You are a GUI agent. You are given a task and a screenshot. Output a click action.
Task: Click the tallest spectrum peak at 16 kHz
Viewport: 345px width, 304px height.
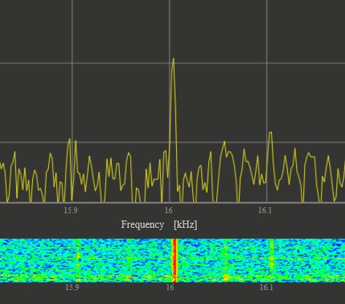tap(173, 59)
